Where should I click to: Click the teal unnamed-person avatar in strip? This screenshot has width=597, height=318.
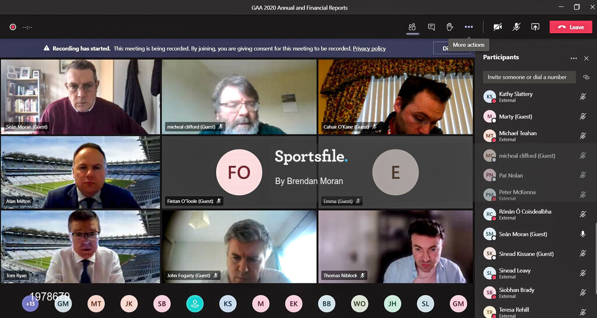point(195,303)
